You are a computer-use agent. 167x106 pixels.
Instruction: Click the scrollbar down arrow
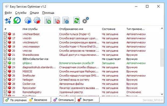(x=162, y=94)
